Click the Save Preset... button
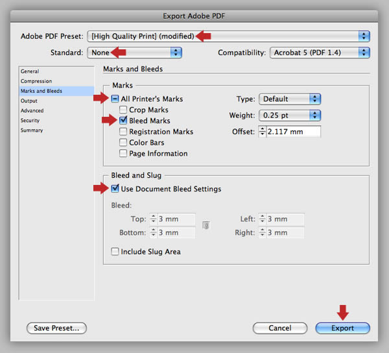Image resolution: width=389 pixels, height=353 pixels. click(56, 328)
